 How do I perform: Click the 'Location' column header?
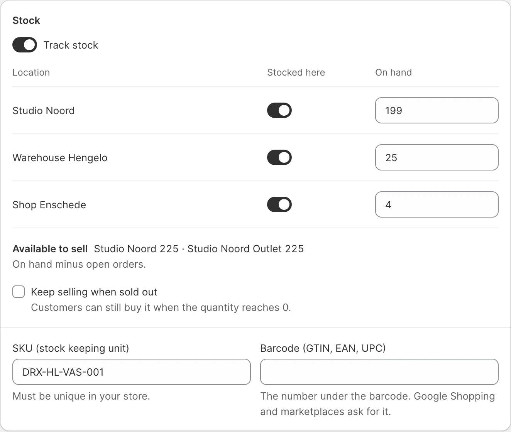pyautogui.click(x=31, y=73)
